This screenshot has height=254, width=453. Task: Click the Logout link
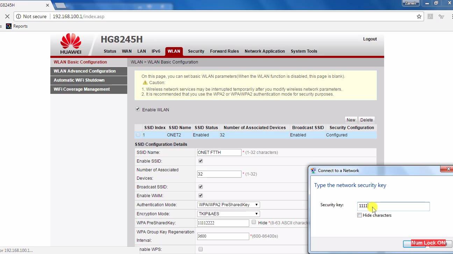[370, 39]
